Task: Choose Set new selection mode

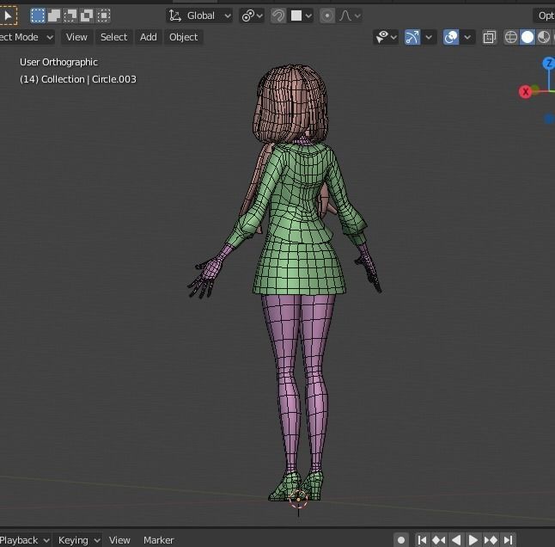Action: [38, 15]
